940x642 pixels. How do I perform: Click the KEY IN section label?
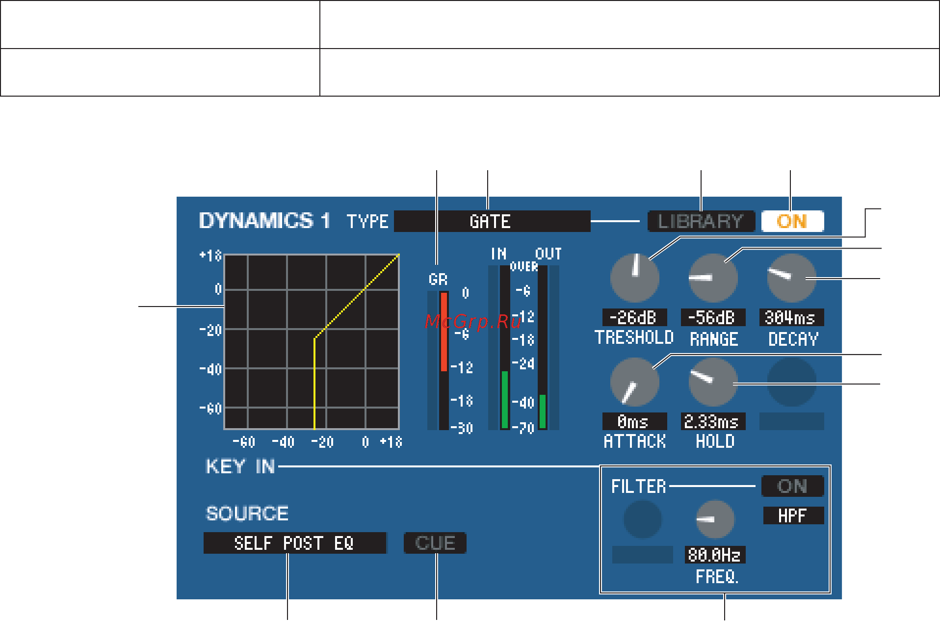(x=240, y=466)
